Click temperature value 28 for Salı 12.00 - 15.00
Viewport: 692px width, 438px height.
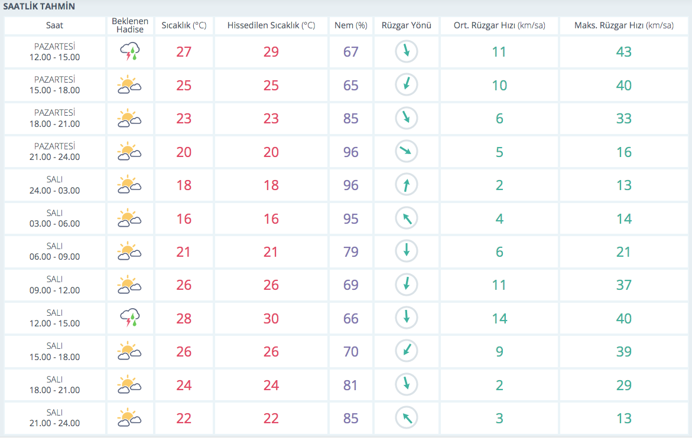(x=184, y=318)
